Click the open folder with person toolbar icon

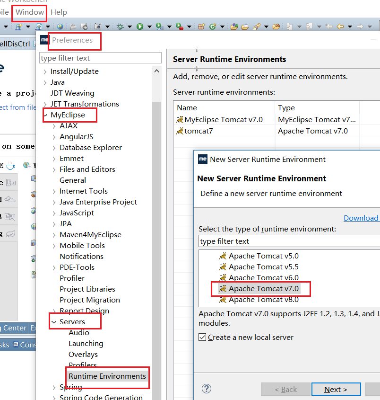pyautogui.click(x=234, y=27)
